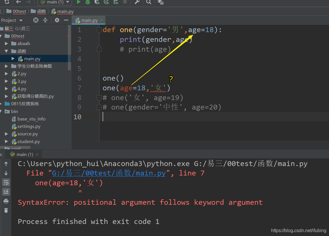Expand main.py node arrow in tree
The width and height of the screenshot is (329, 236).
coord(13,58)
